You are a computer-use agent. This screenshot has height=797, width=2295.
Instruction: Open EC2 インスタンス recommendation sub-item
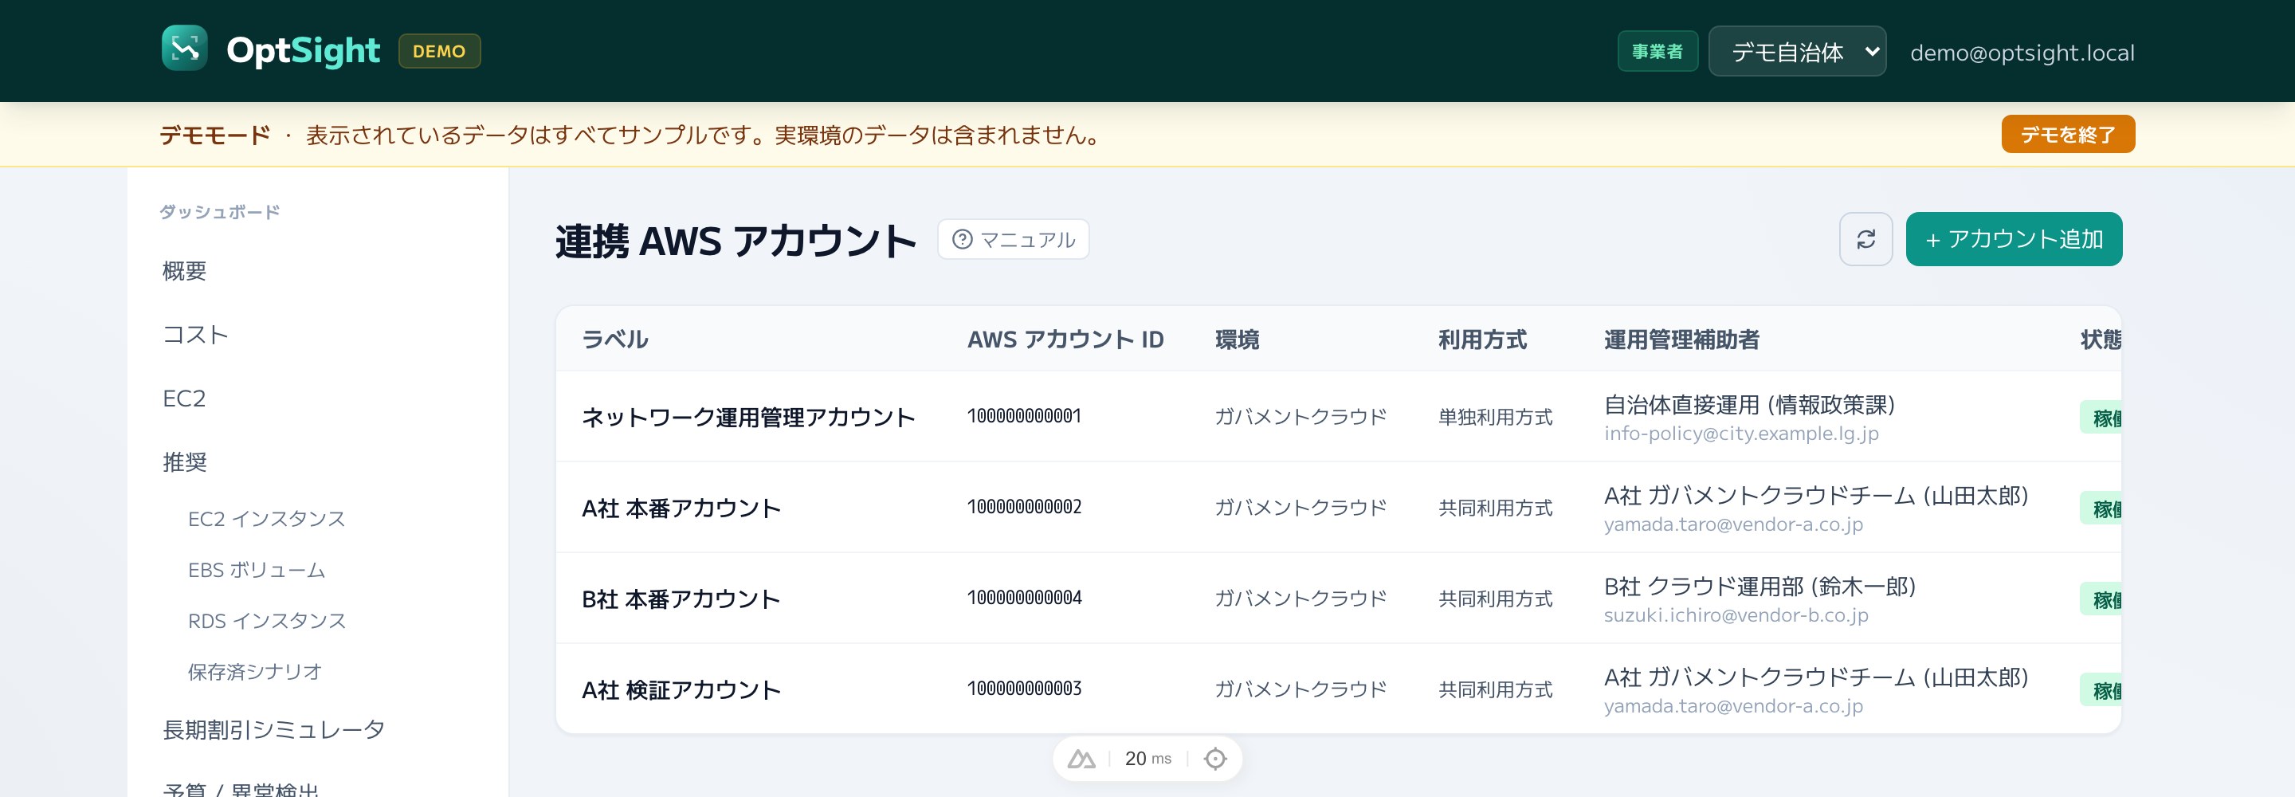pyautogui.click(x=266, y=519)
